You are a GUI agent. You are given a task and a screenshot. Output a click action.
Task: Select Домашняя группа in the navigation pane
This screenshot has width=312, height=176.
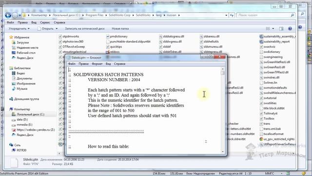(24, 99)
